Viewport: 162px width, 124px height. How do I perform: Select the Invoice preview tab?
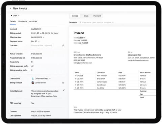(x=75, y=16)
